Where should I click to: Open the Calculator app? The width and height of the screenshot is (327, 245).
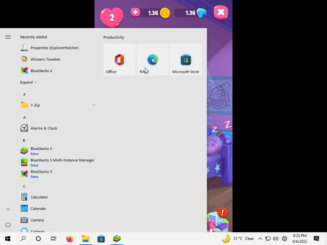[58, 197]
